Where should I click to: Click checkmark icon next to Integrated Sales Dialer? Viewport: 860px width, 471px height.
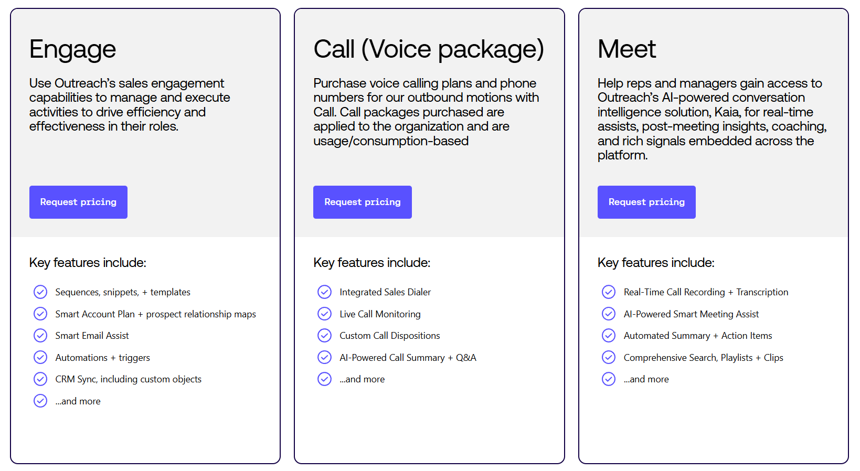tap(325, 292)
